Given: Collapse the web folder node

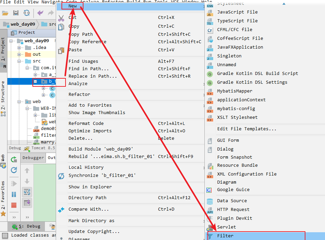Looking at the screenshot, I should pyautogui.click(x=19, y=102).
